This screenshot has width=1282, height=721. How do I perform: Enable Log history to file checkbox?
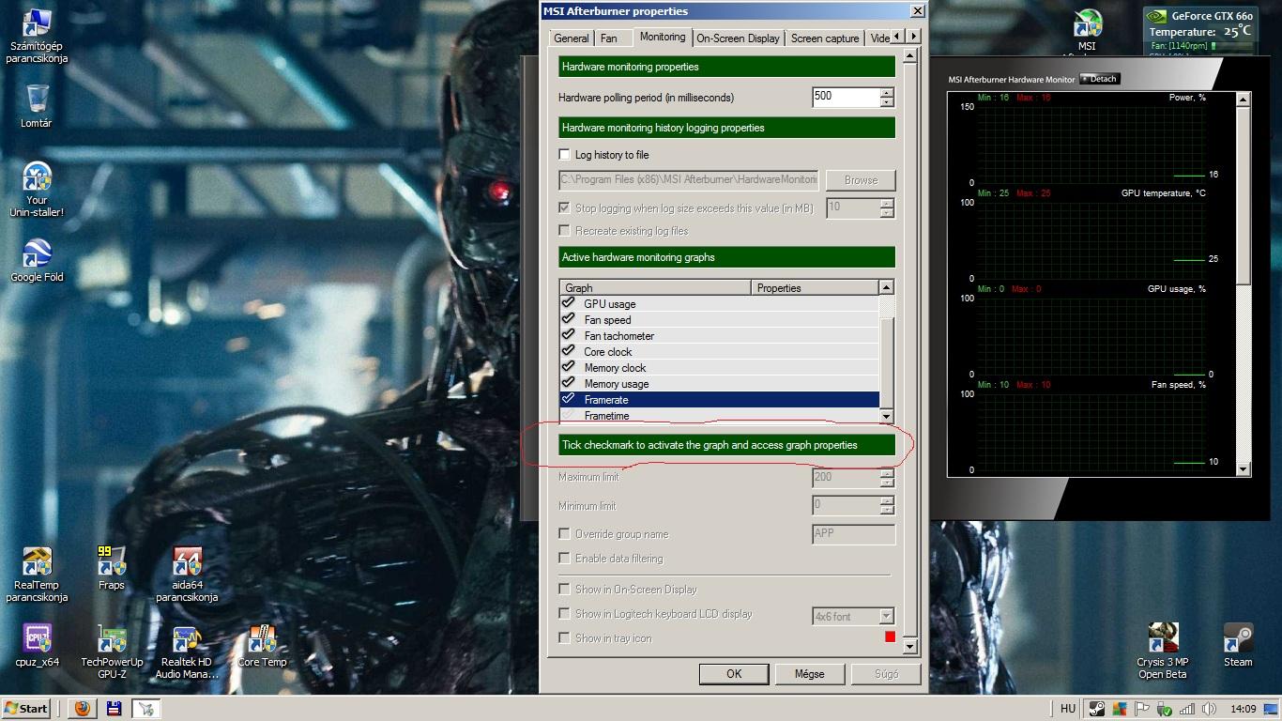(564, 154)
